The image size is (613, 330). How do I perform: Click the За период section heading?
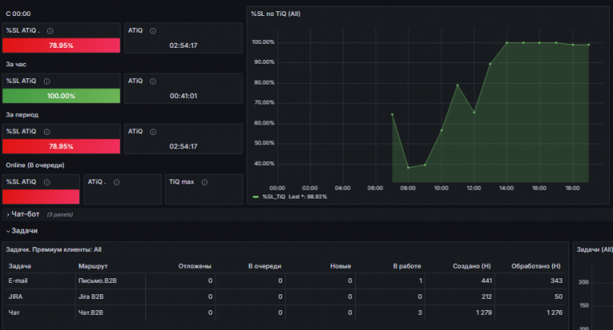pos(22,115)
